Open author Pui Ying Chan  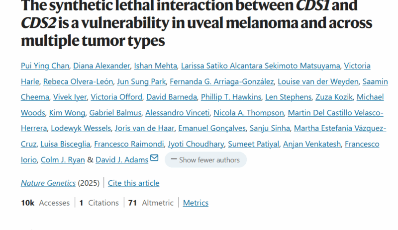click(45, 66)
